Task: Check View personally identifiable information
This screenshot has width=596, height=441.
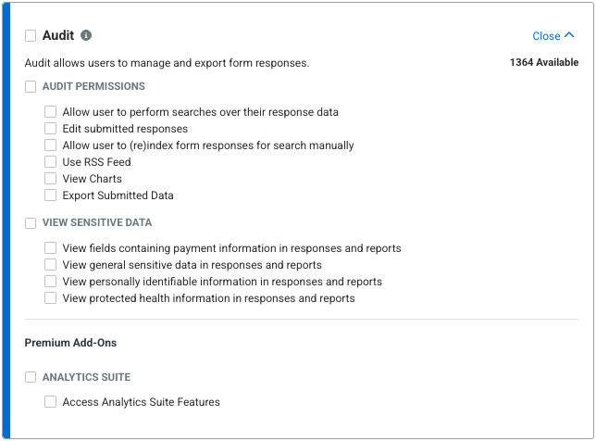Action: pos(51,282)
